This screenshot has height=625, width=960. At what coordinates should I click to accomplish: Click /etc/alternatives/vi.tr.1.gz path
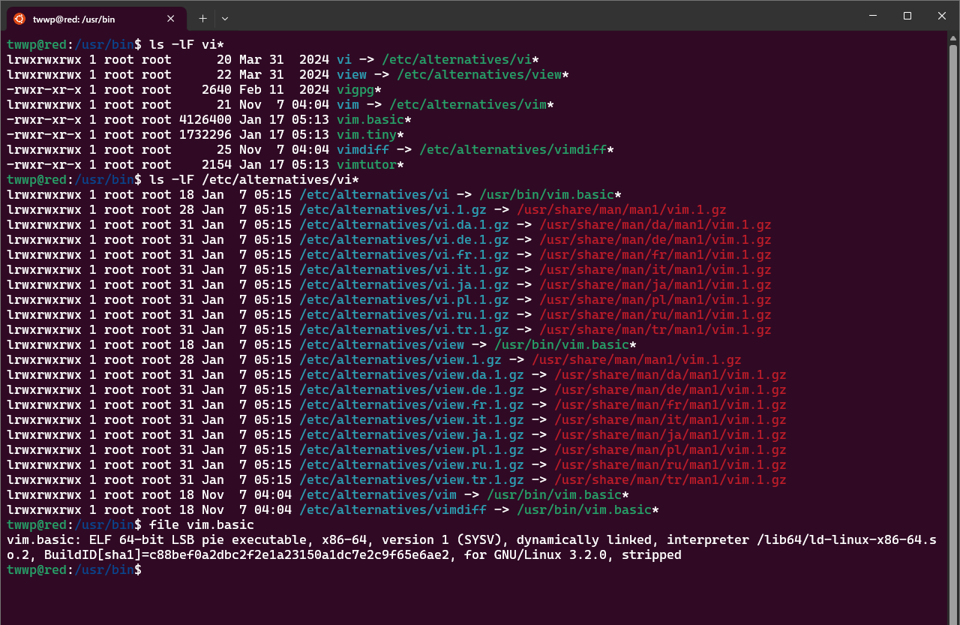pyautogui.click(x=404, y=330)
